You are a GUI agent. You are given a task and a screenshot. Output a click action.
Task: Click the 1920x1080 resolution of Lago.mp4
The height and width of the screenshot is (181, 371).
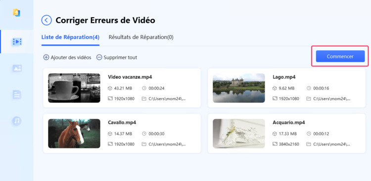(289, 99)
